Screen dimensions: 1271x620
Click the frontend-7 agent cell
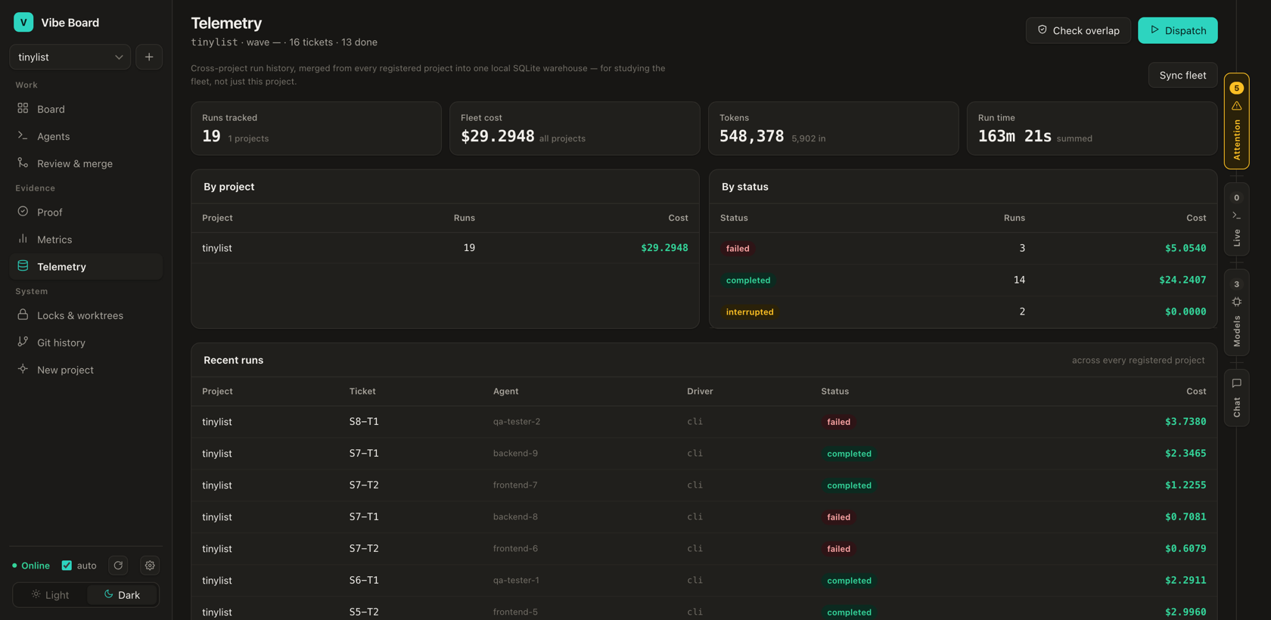point(515,485)
